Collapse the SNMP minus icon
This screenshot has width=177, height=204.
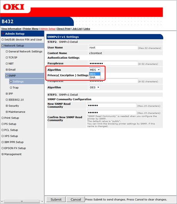click(x=7, y=76)
